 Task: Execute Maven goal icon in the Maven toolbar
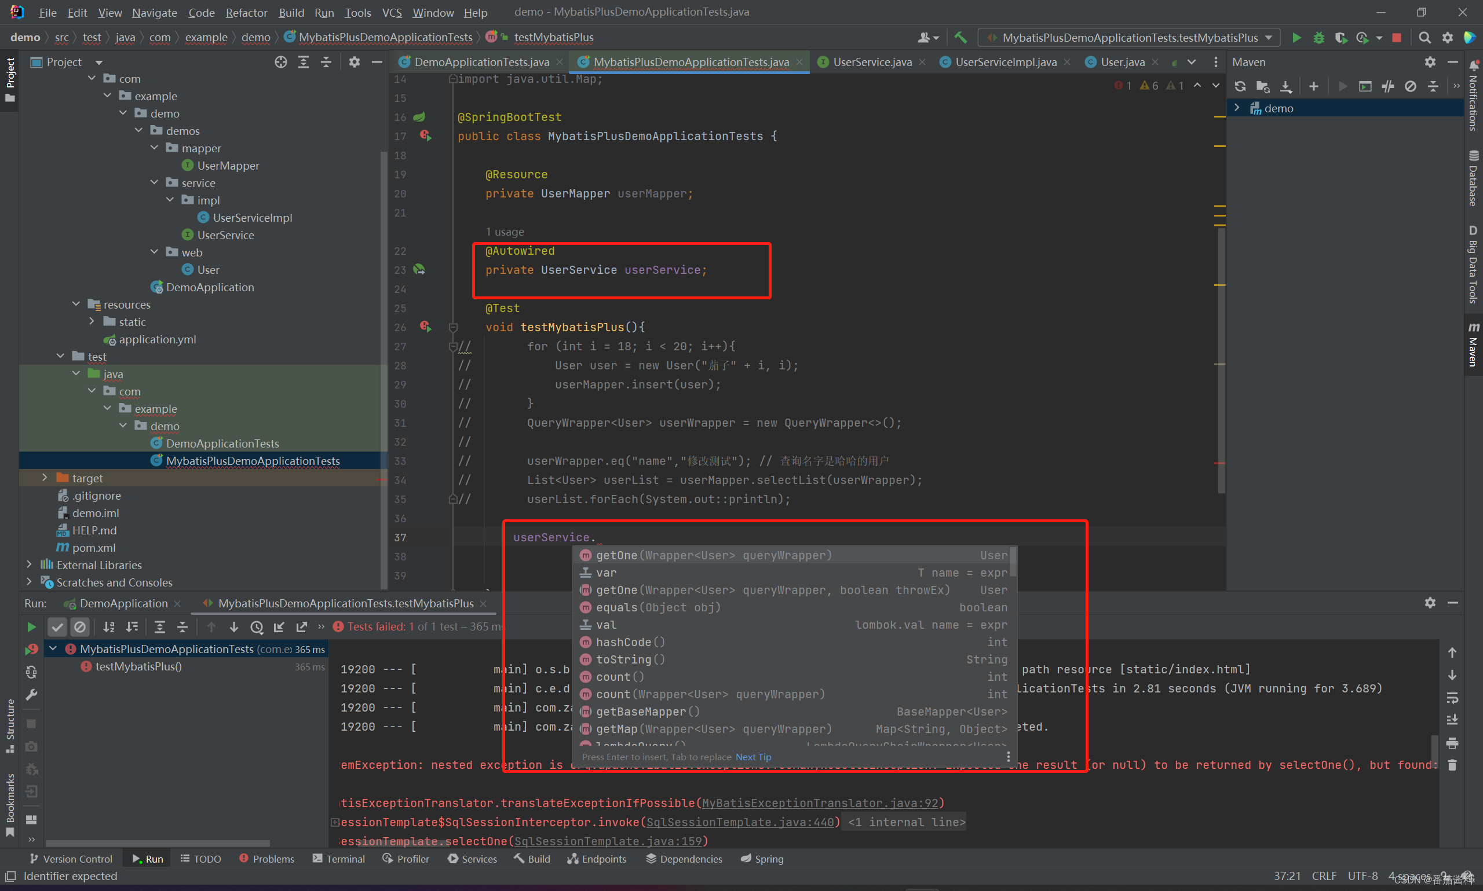1365,86
